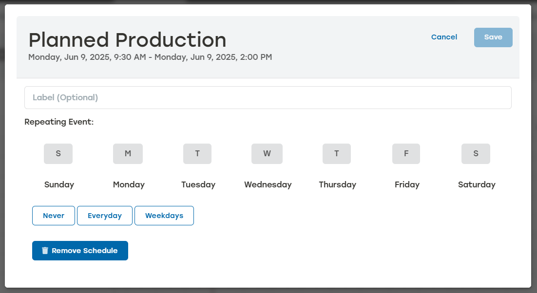Select the Never repeat option
The width and height of the screenshot is (537, 293).
pos(53,215)
